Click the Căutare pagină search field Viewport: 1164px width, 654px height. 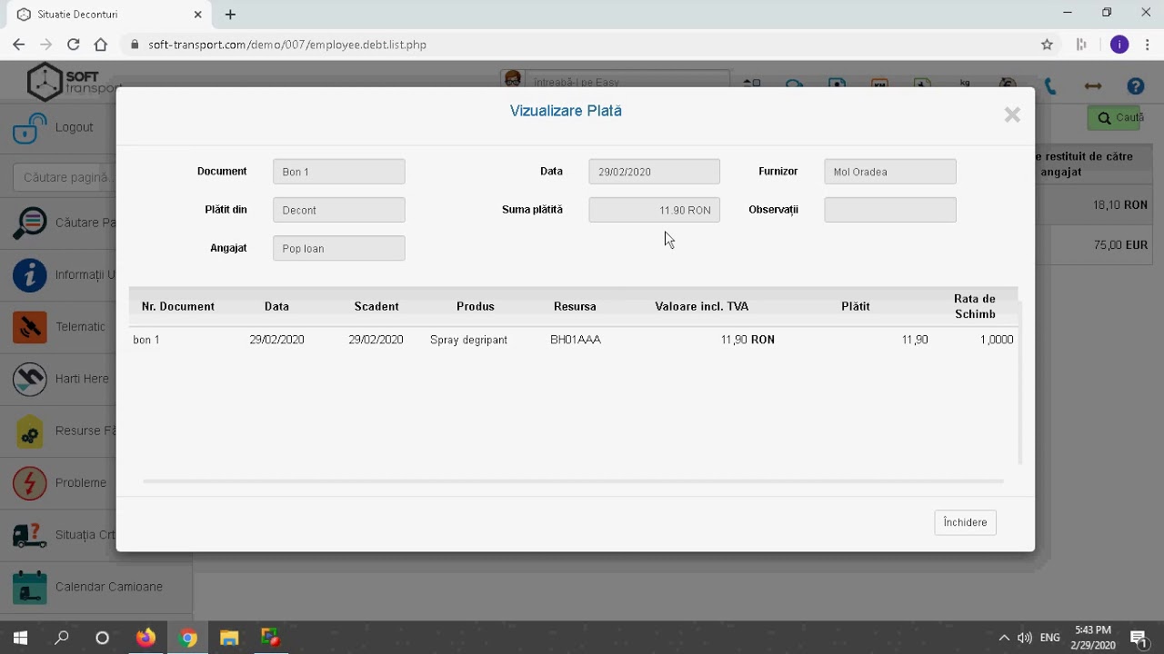pyautogui.click(x=64, y=177)
